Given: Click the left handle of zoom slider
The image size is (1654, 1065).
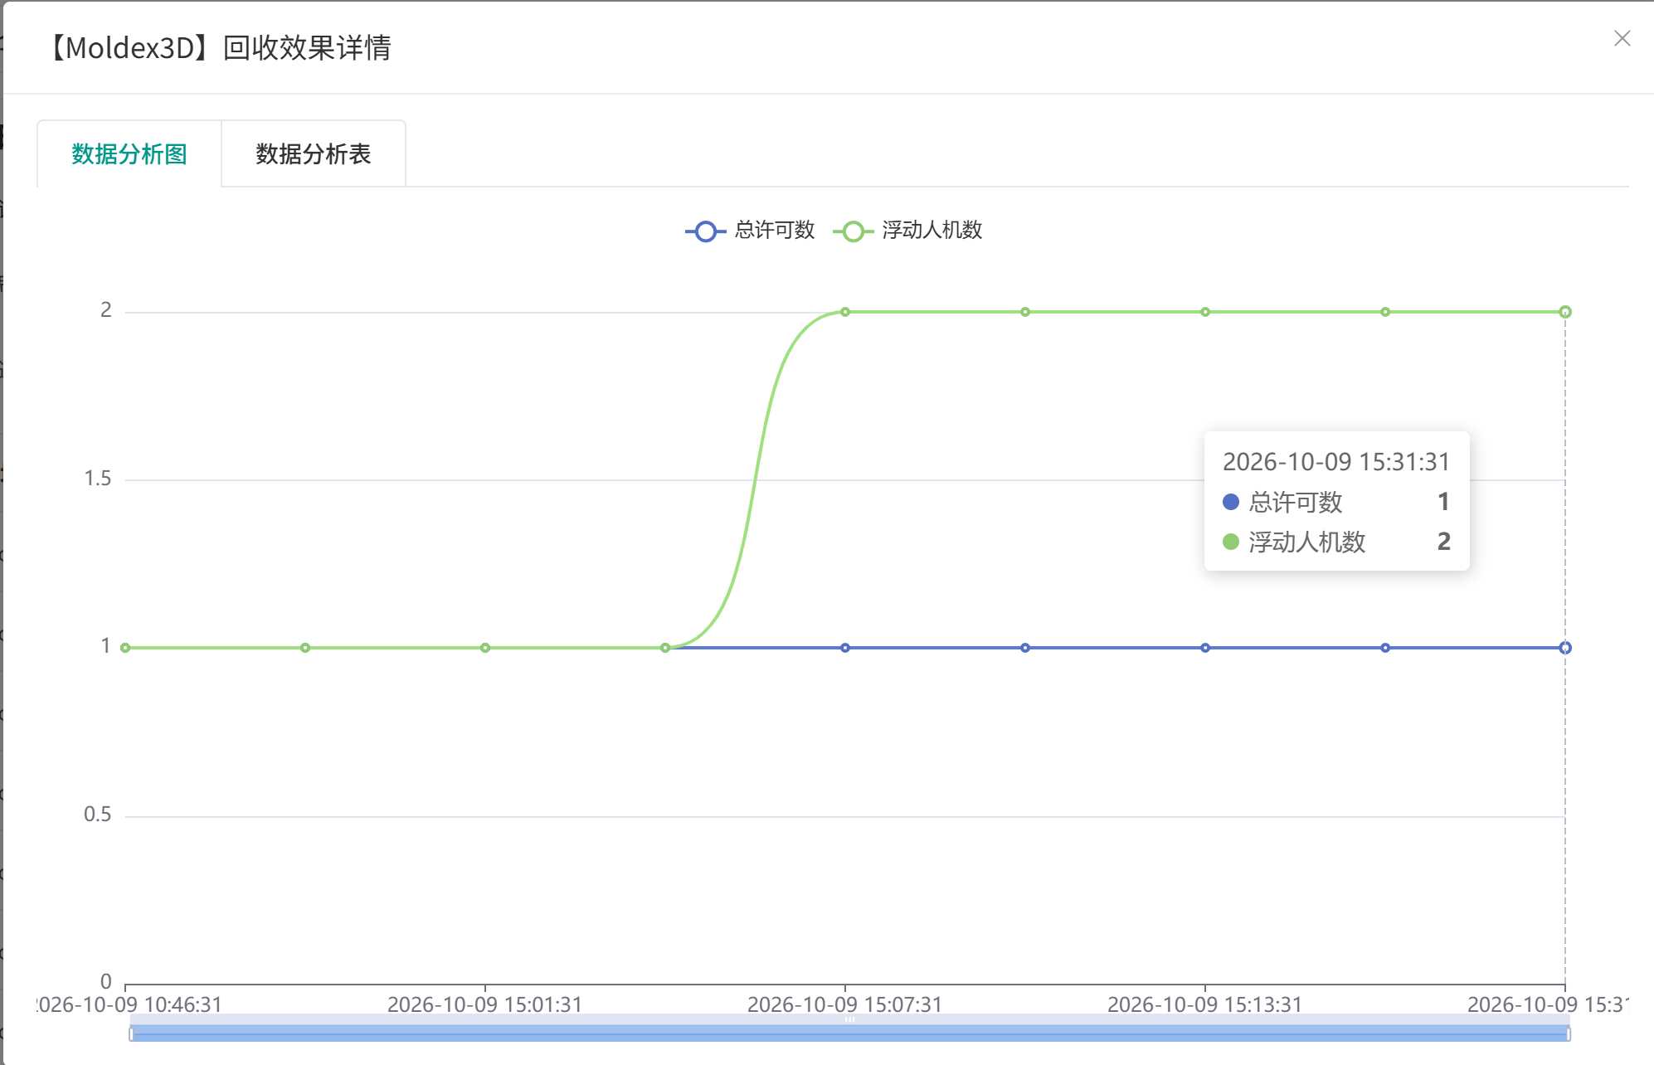Looking at the screenshot, I should click(x=131, y=1033).
